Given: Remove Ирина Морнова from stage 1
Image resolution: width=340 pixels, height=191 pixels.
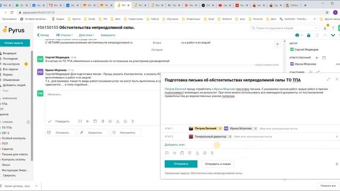Looking at the screenshot, I should tap(256, 128).
